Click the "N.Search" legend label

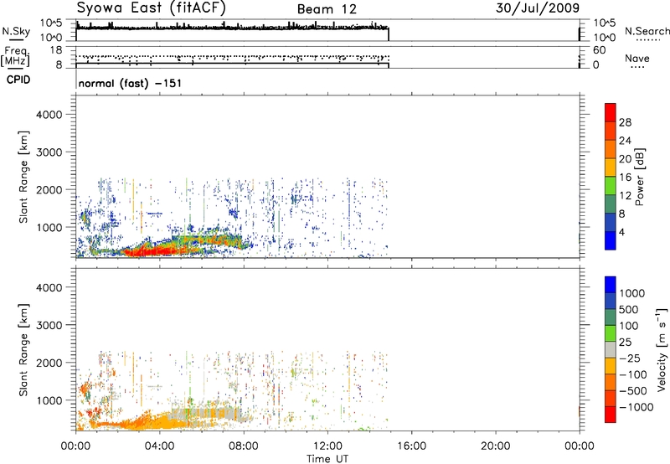(x=647, y=31)
